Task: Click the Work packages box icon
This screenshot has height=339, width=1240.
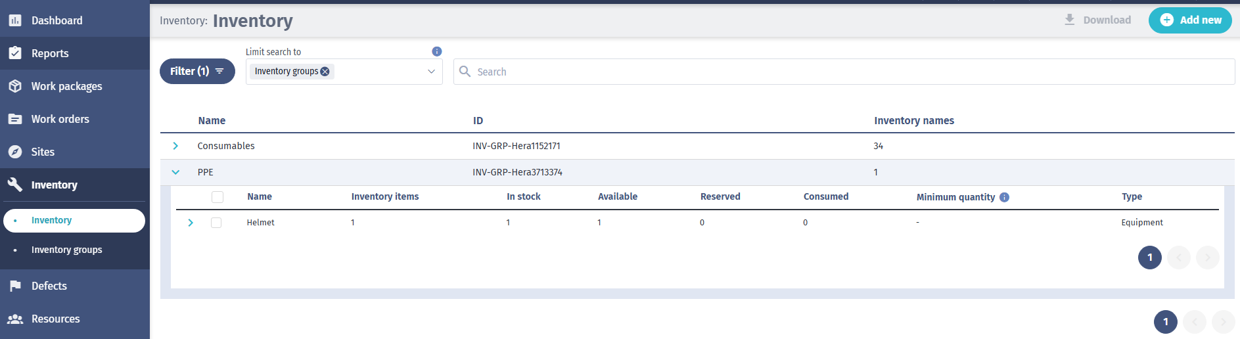Action: pyautogui.click(x=15, y=86)
